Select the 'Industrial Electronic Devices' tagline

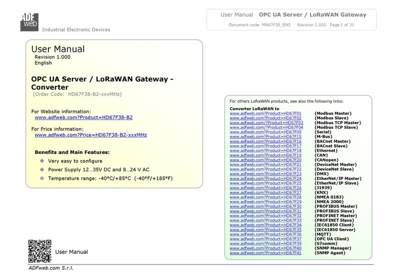76,29
